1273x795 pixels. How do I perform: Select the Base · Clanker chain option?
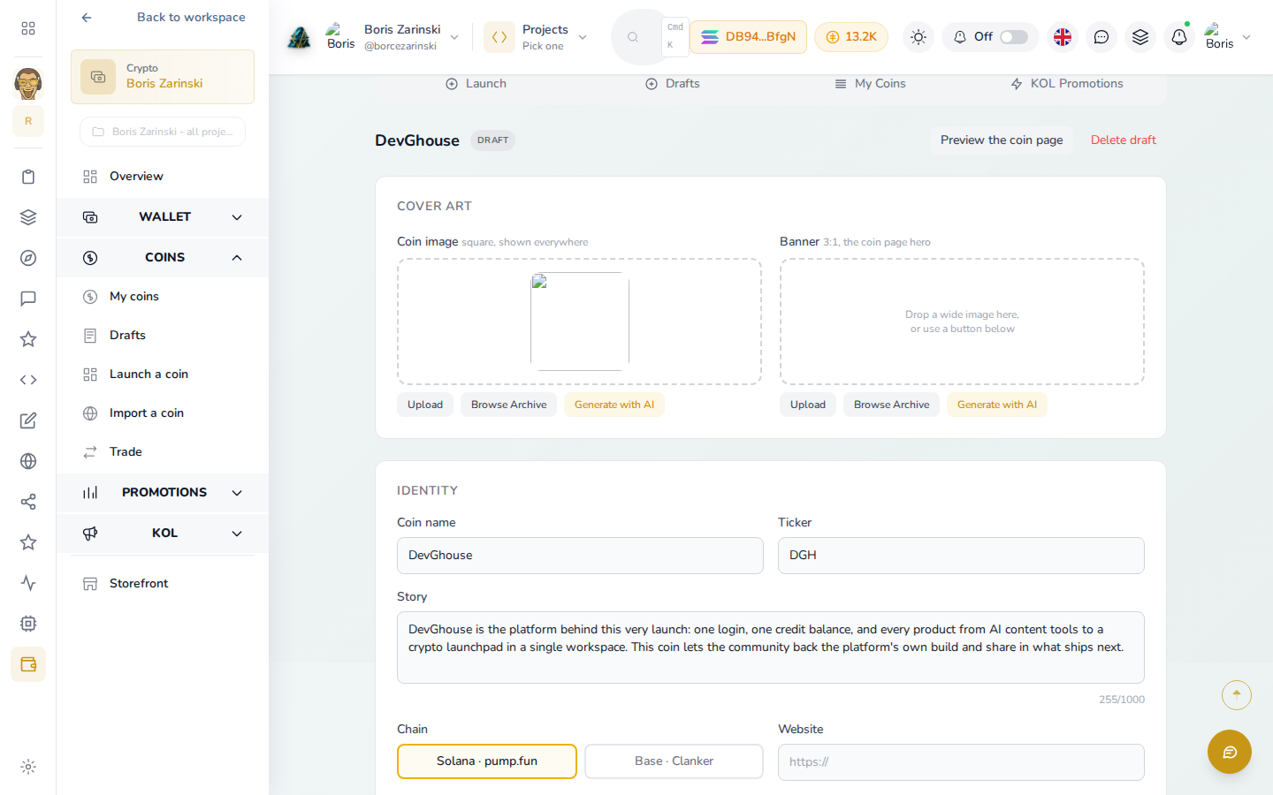[674, 761]
